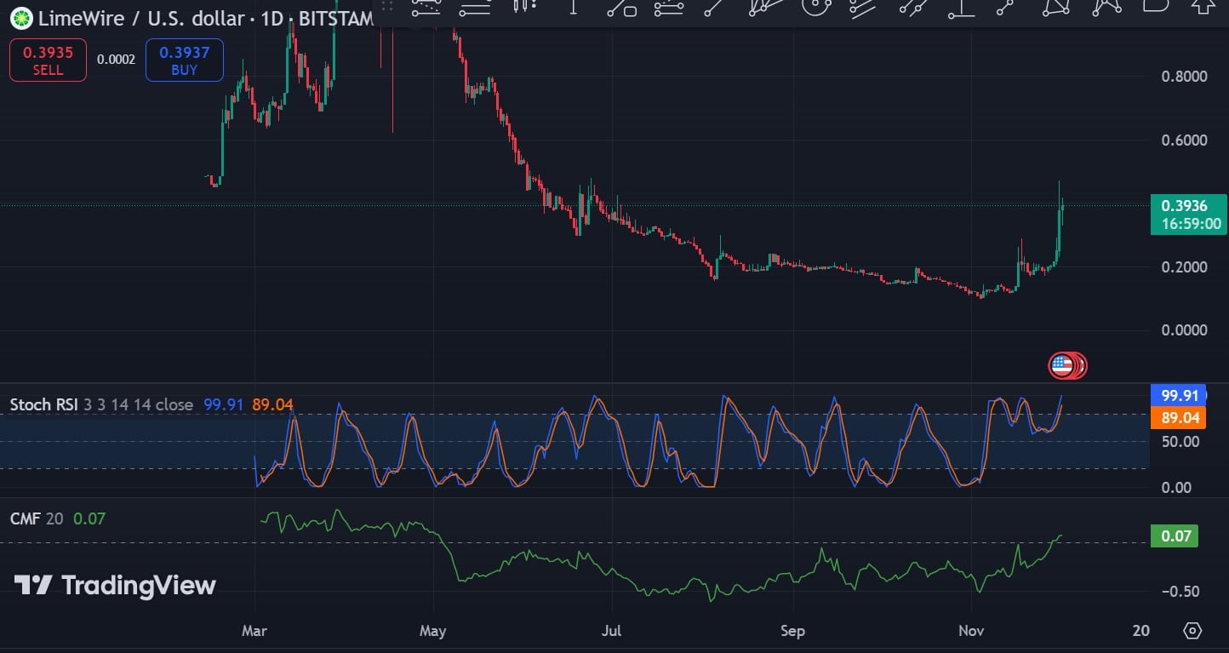Click the green 0.07 CMF value label
This screenshot has width=1229, height=653.
tap(1174, 536)
